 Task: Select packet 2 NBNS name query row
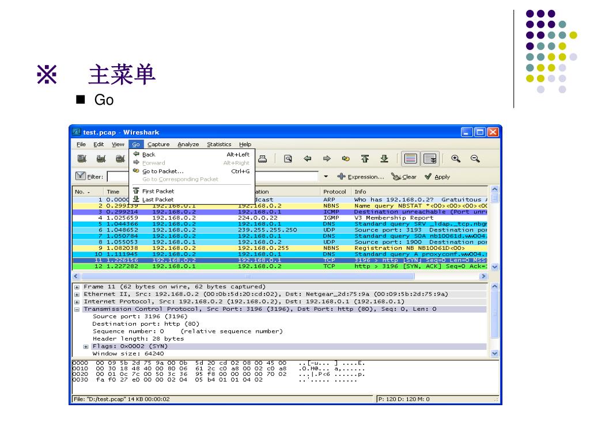click(x=280, y=206)
